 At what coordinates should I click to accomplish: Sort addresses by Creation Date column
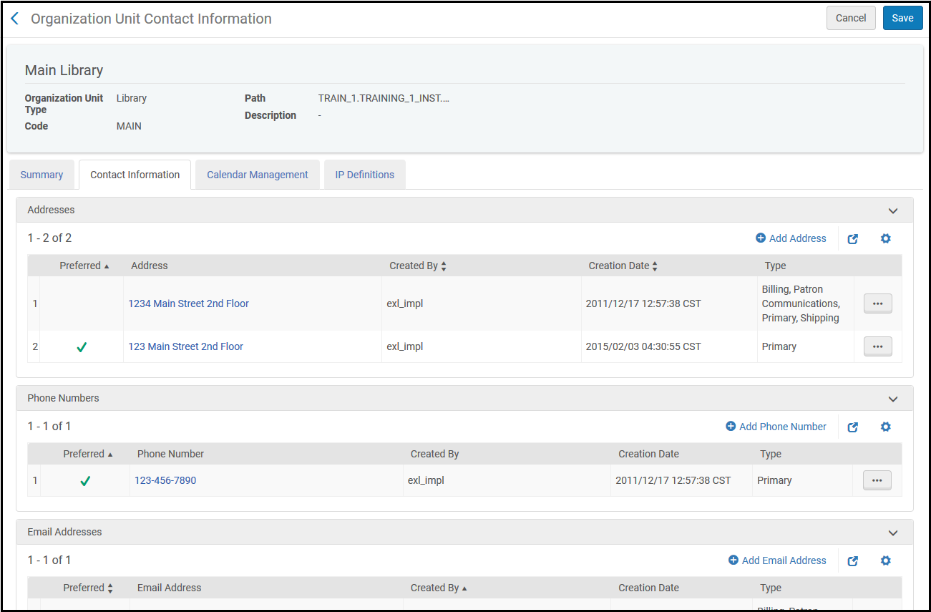coord(623,266)
